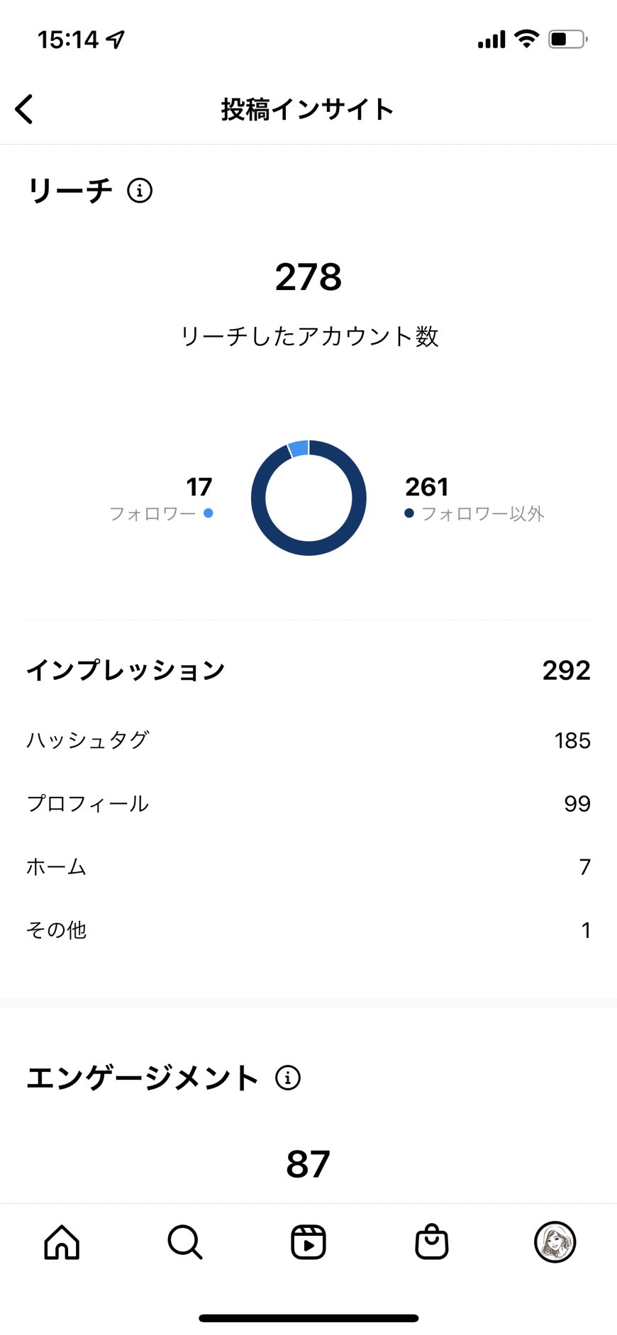Open the Search magnifier tab
This screenshot has width=617, height=1335.
(185, 1242)
